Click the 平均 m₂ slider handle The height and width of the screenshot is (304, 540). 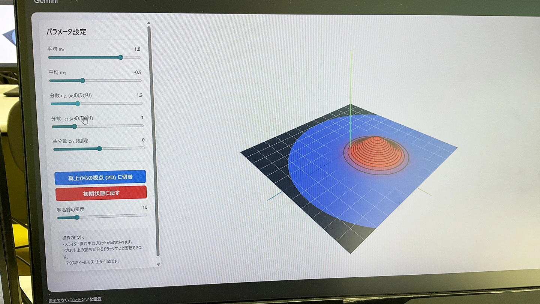coord(82,80)
